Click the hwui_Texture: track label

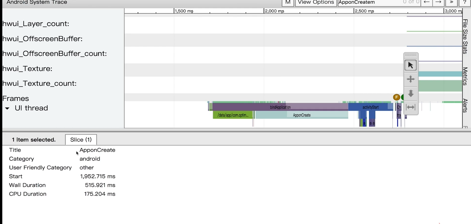coord(27,69)
